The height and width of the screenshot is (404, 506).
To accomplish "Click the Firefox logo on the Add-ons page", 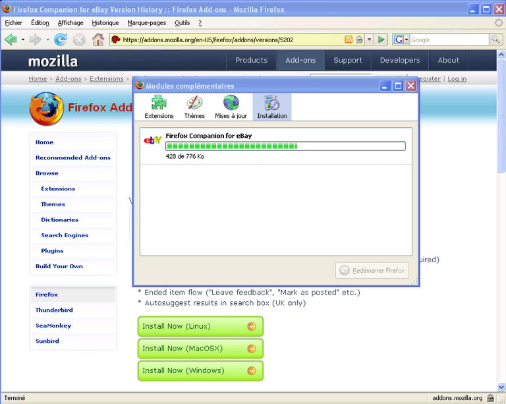I will (x=47, y=109).
